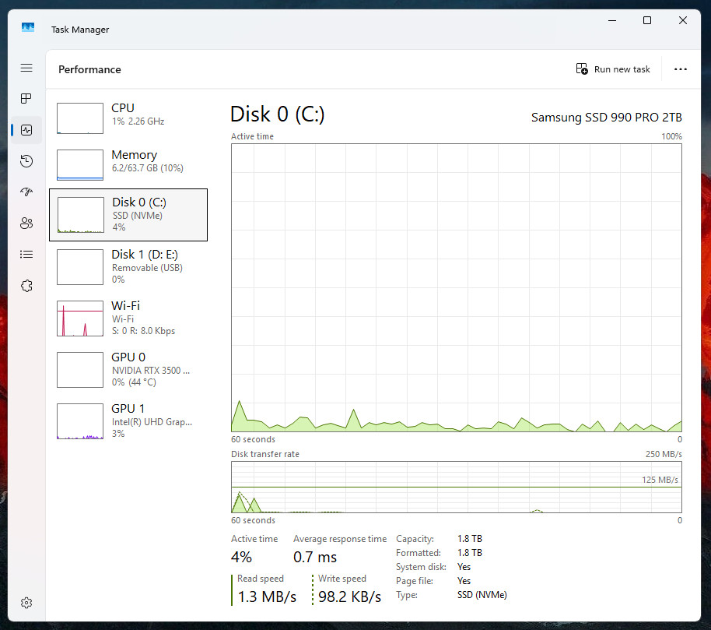Click the Disk transfer rate graph
Screen dimensions: 711x630
(456, 487)
